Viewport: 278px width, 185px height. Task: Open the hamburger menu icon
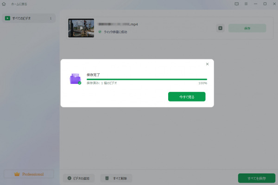tap(246, 4)
